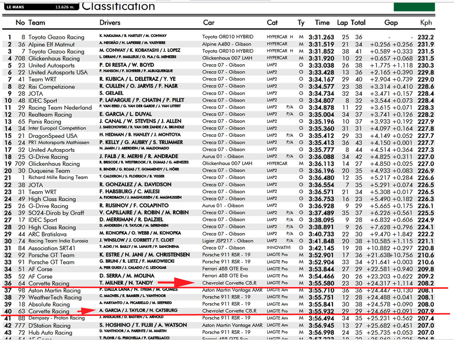The width and height of the screenshot is (454, 340).
Task: Click the Cat column header
Action: coord(272,23)
